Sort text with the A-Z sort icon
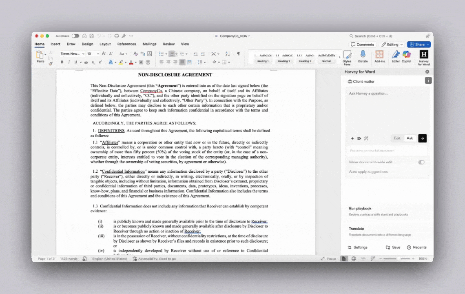This screenshot has height=294, width=465. tap(228, 54)
